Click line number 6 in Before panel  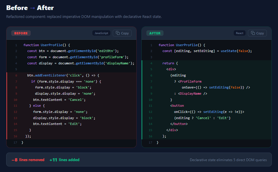(16, 75)
